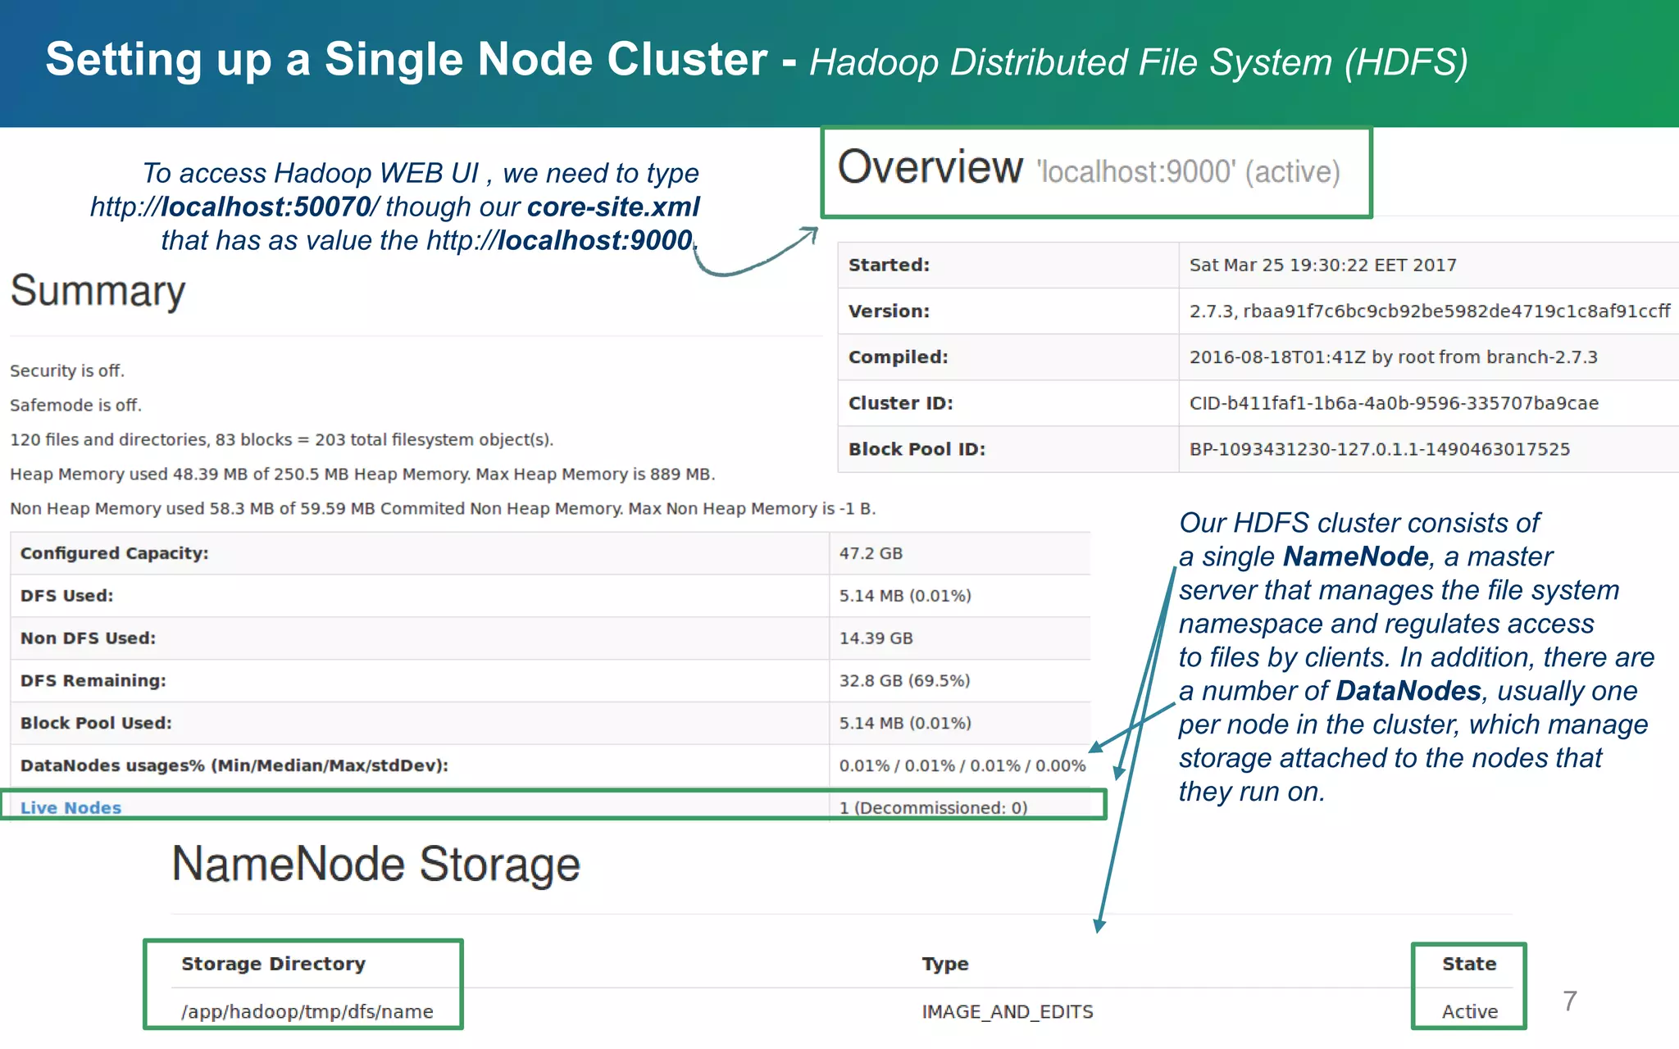Click the core-site.xml text in the note

[x=613, y=207]
